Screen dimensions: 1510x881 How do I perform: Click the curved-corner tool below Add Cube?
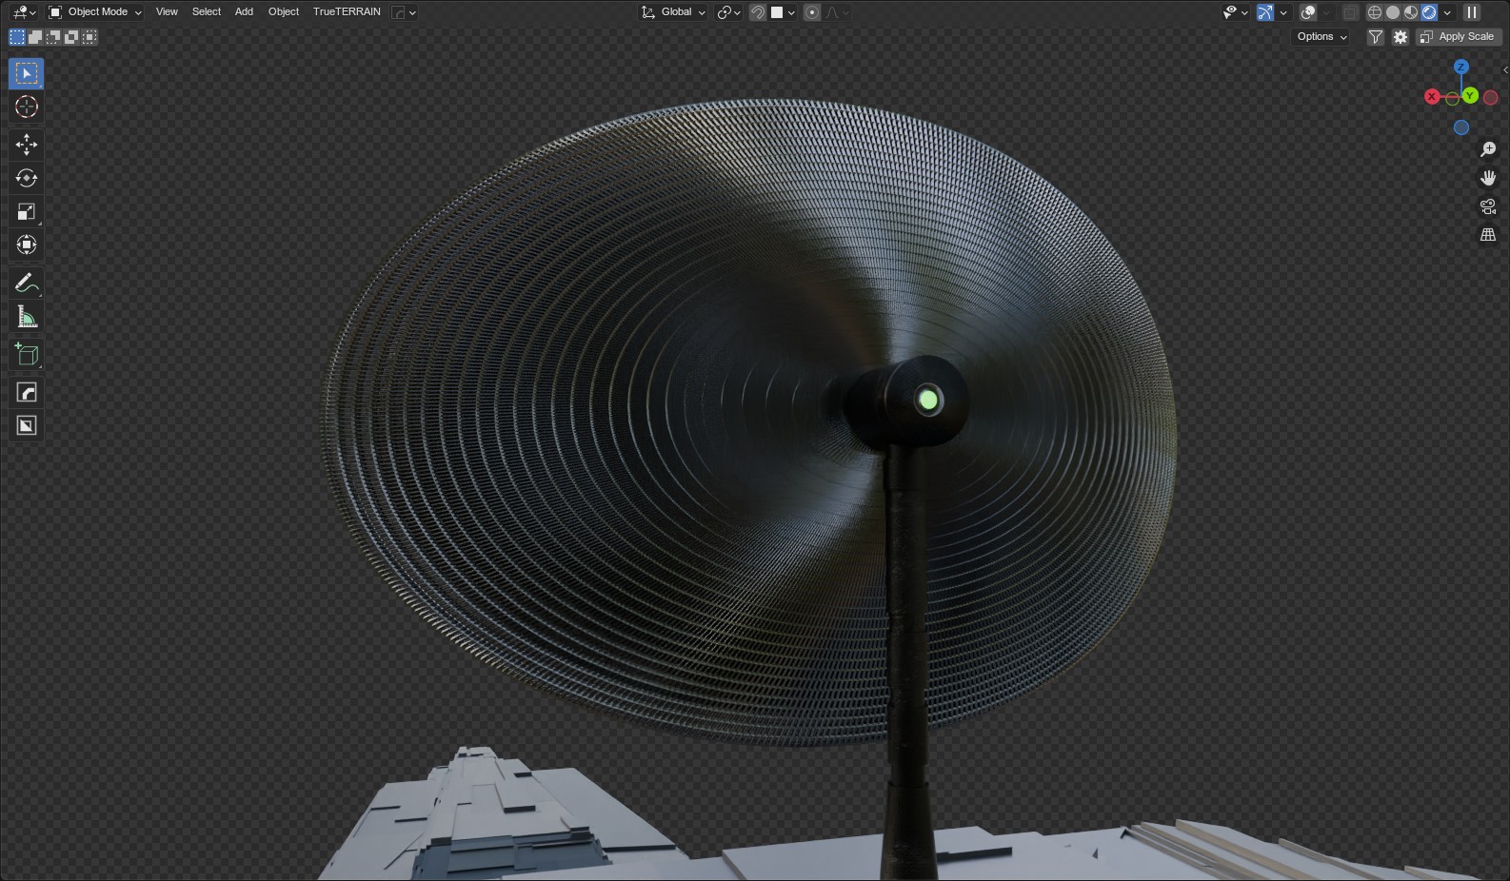(x=27, y=392)
